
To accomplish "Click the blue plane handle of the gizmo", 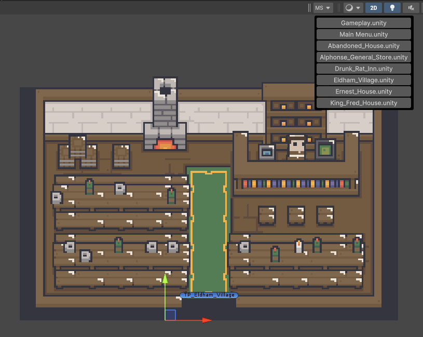I will click(x=171, y=315).
